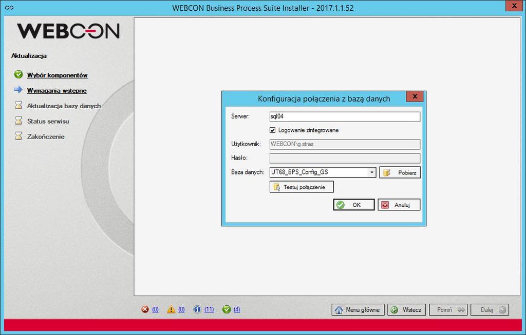Open the errors count link (0)
Screen dimensions: 526x335
click(155, 309)
